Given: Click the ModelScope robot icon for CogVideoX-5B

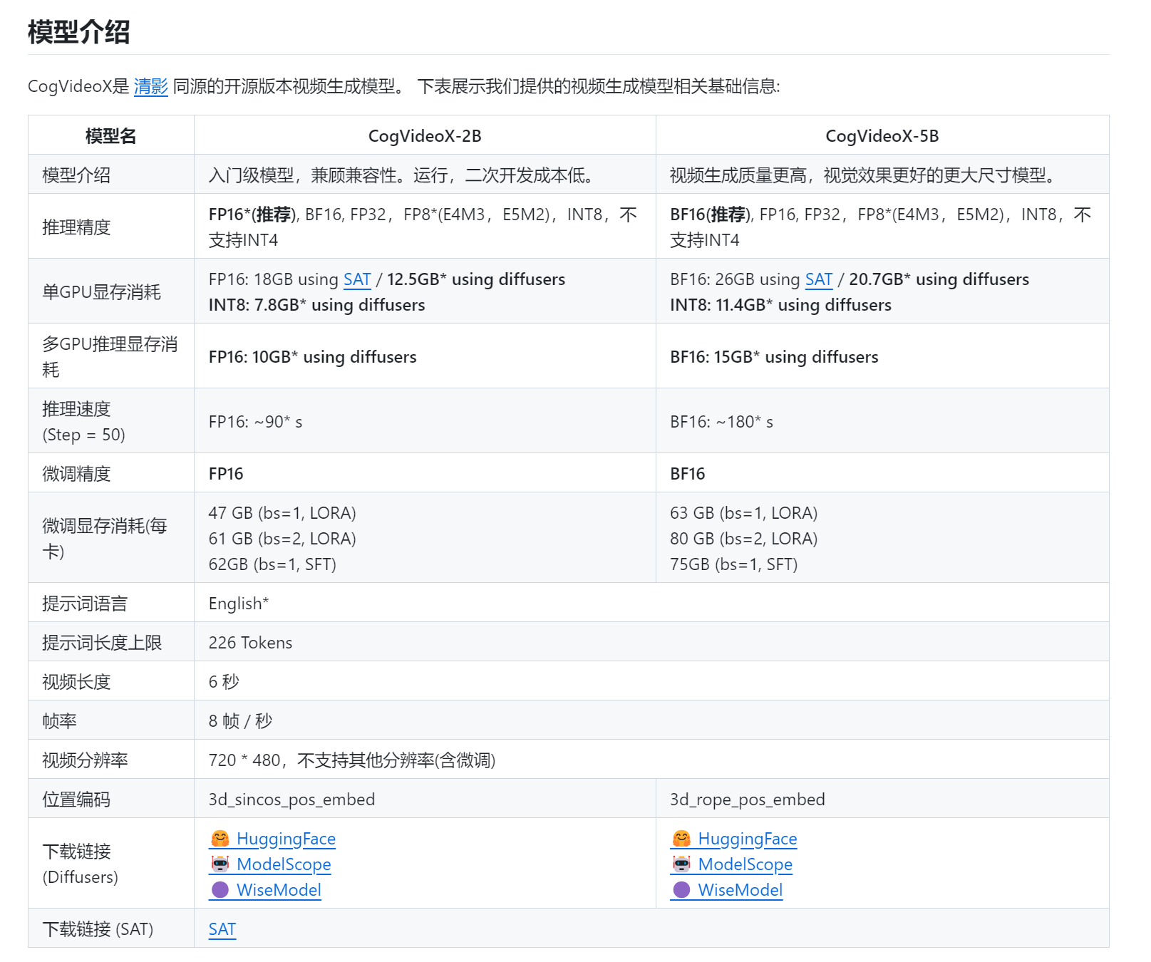Looking at the screenshot, I should (x=681, y=864).
